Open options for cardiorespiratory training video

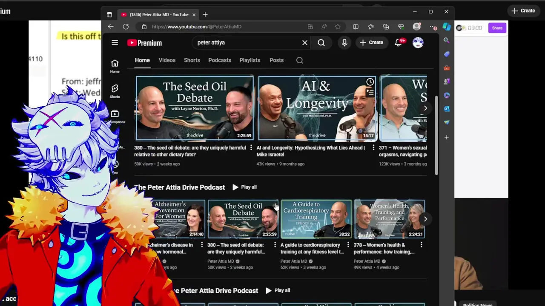(x=348, y=245)
